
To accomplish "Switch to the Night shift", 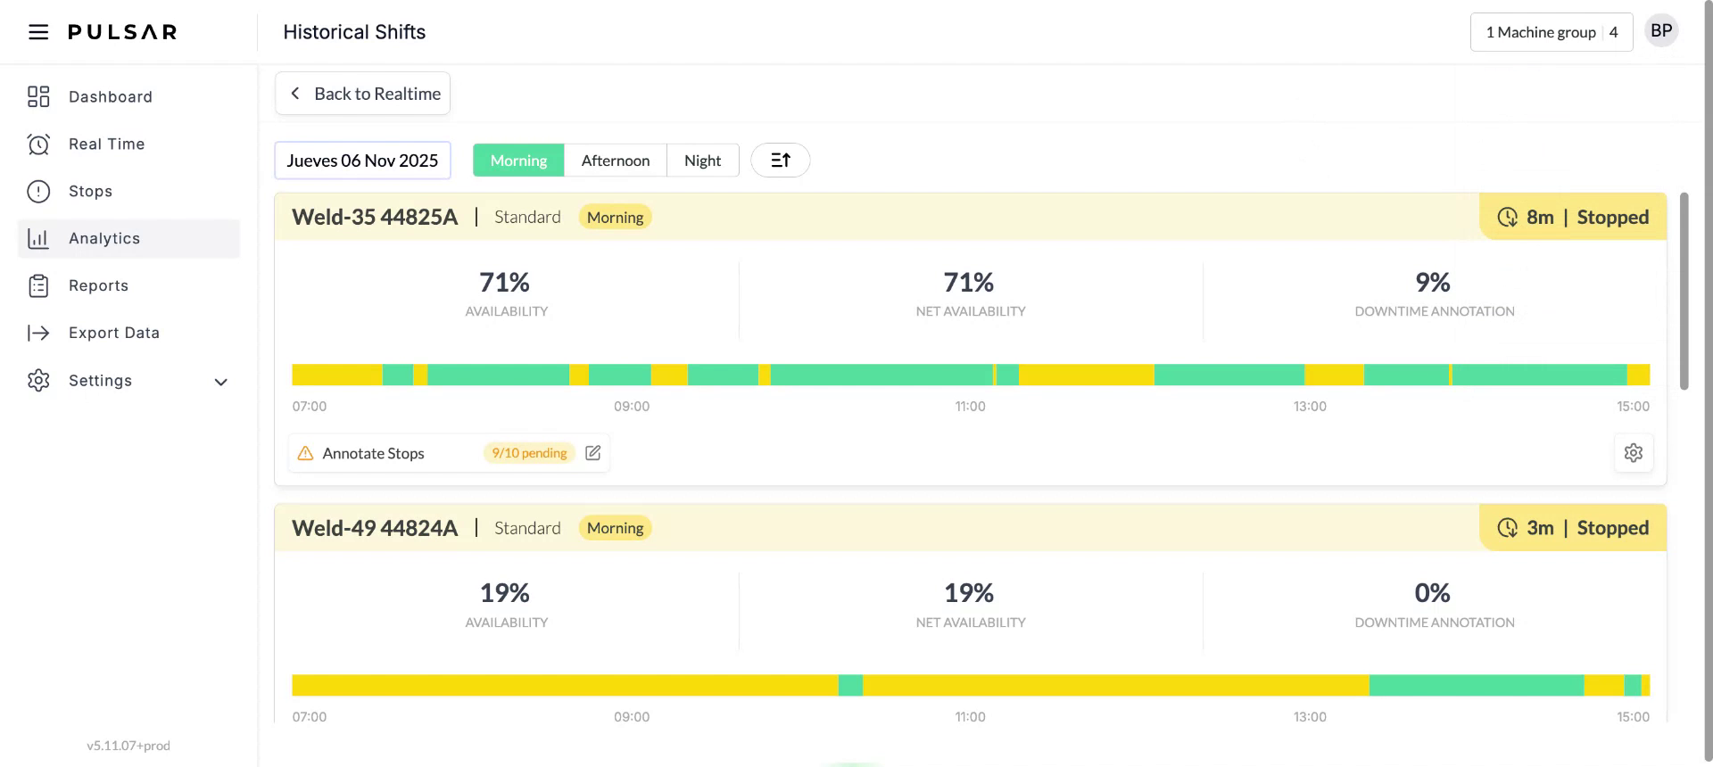I will coord(702,161).
